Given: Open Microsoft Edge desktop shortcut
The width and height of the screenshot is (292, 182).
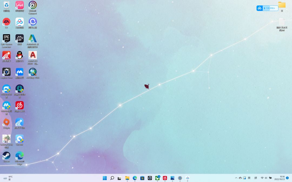Looking at the screenshot, I should [19, 158].
